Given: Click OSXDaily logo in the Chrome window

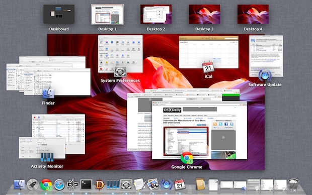Looking at the screenshot, I should (x=172, y=110).
